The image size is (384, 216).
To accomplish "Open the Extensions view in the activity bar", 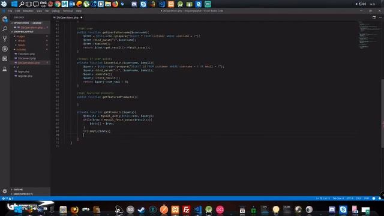I will (x=5, y=59).
